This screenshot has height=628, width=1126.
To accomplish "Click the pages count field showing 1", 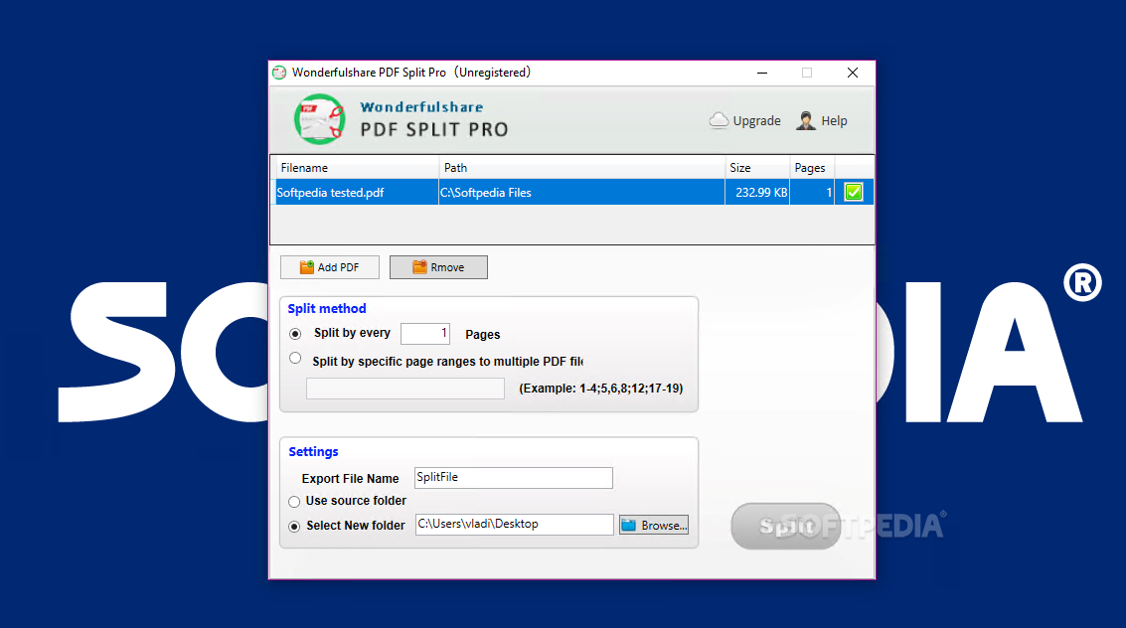I will 425,334.
